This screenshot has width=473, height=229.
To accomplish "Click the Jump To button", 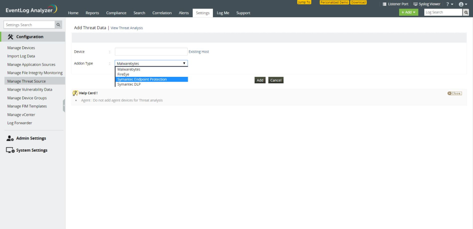I will (x=304, y=2).
